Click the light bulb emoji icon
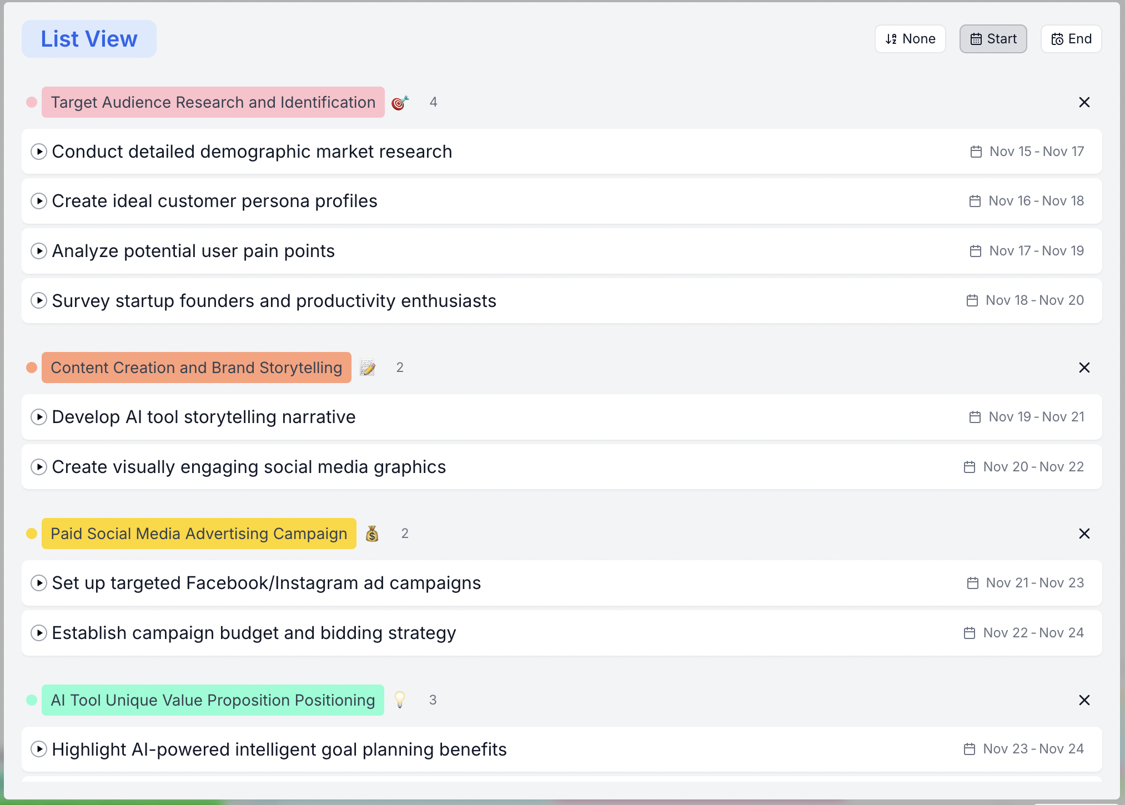Image resolution: width=1125 pixels, height=805 pixels. pos(399,700)
